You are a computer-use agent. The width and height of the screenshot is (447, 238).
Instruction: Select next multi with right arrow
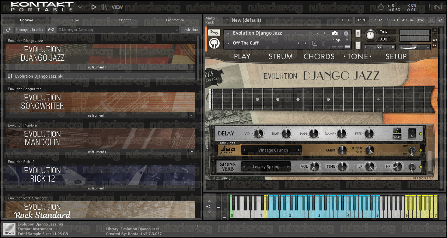tap(349, 20)
